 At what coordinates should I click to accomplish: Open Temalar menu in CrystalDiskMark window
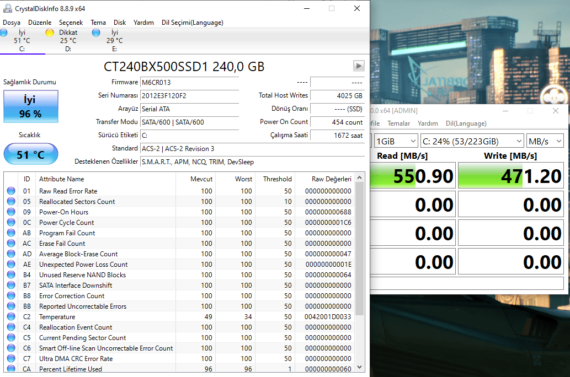click(398, 123)
